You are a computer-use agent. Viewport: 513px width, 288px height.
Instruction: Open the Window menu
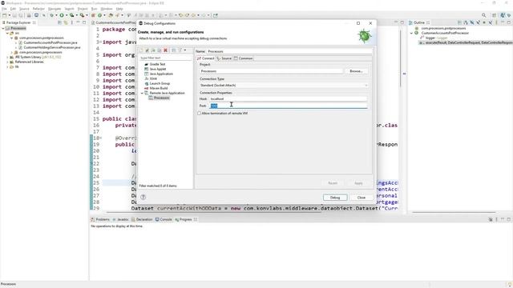(107, 9)
